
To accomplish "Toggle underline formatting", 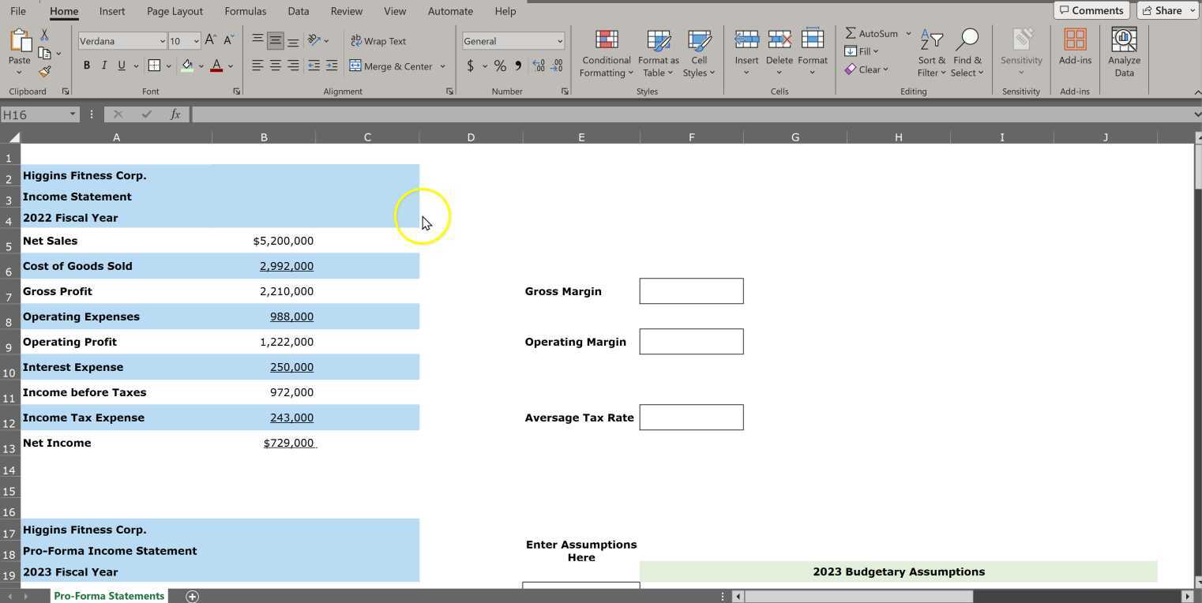I will [x=122, y=66].
